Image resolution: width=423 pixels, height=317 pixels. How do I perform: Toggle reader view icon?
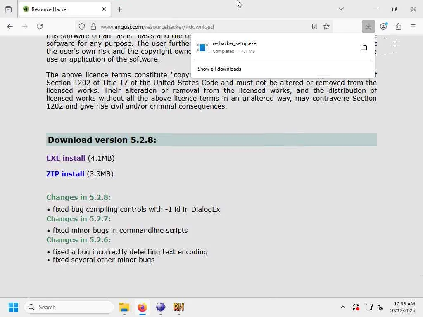pos(314,26)
